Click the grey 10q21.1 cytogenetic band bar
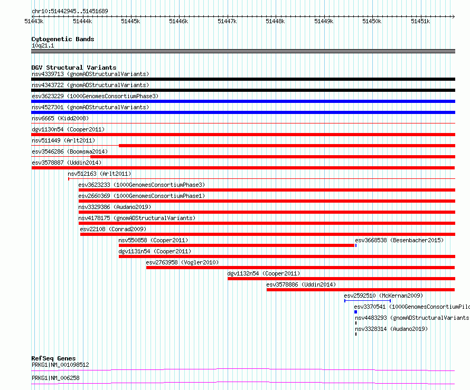Image resolution: width=470 pixels, height=390 pixels. click(x=243, y=51)
